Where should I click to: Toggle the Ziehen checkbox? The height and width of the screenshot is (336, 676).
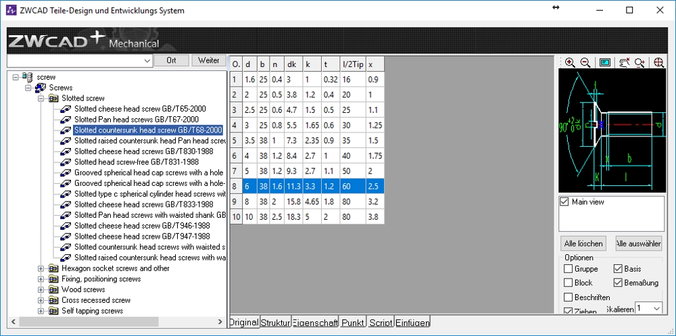569,311
